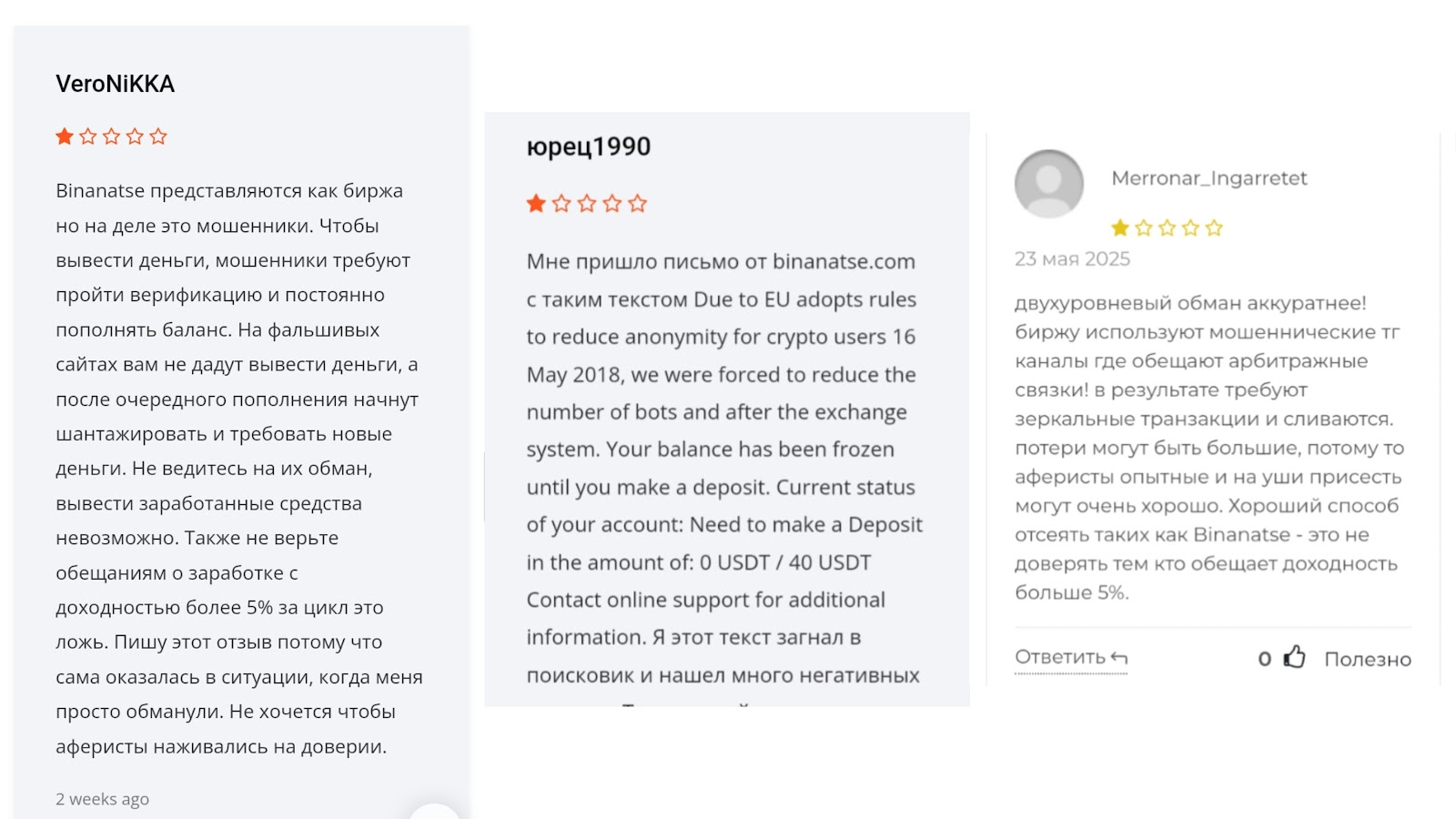Click the last empty star under юрец1990
Screen dimensions: 1456x819
pos(638,203)
